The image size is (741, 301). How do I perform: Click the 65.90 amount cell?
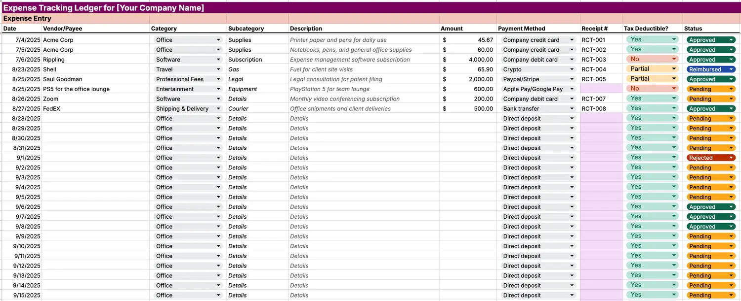(467, 69)
